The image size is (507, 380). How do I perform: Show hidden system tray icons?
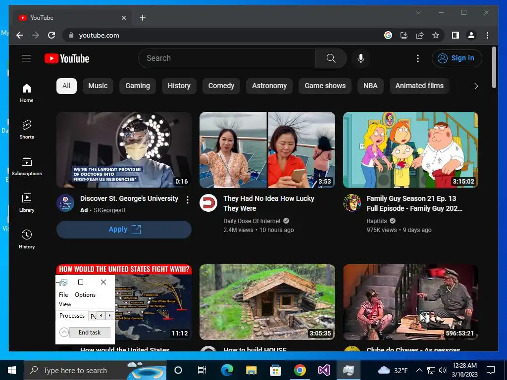419,370
